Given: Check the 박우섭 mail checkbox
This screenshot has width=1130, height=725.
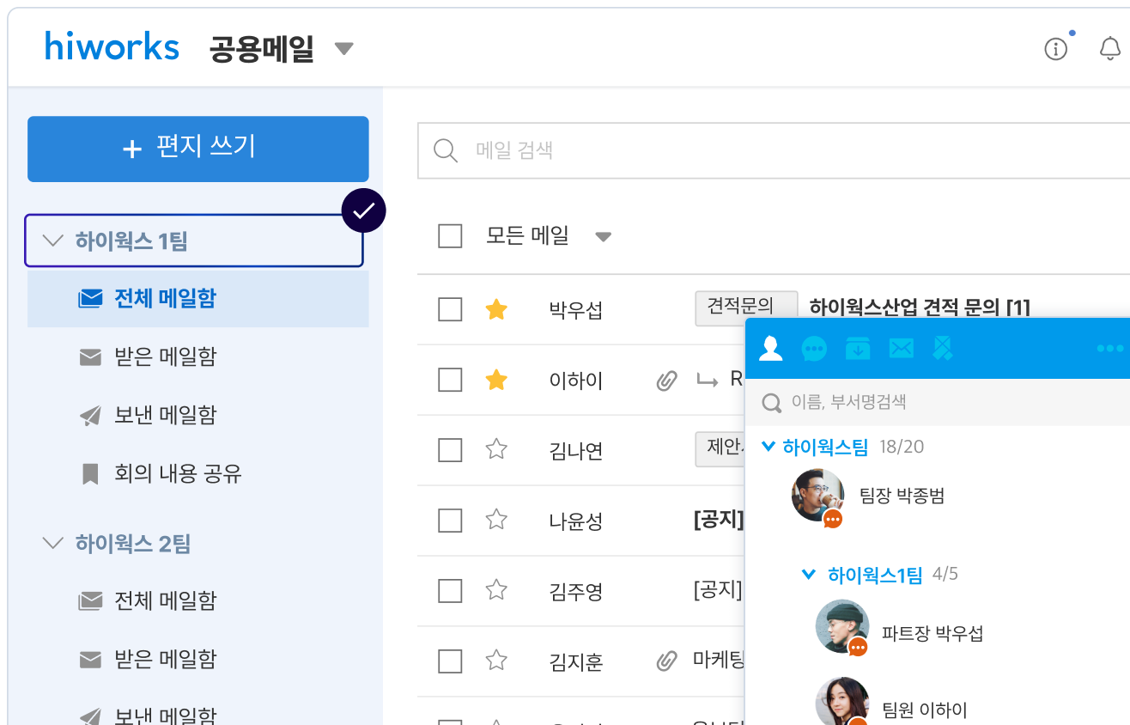Looking at the screenshot, I should pyautogui.click(x=450, y=309).
